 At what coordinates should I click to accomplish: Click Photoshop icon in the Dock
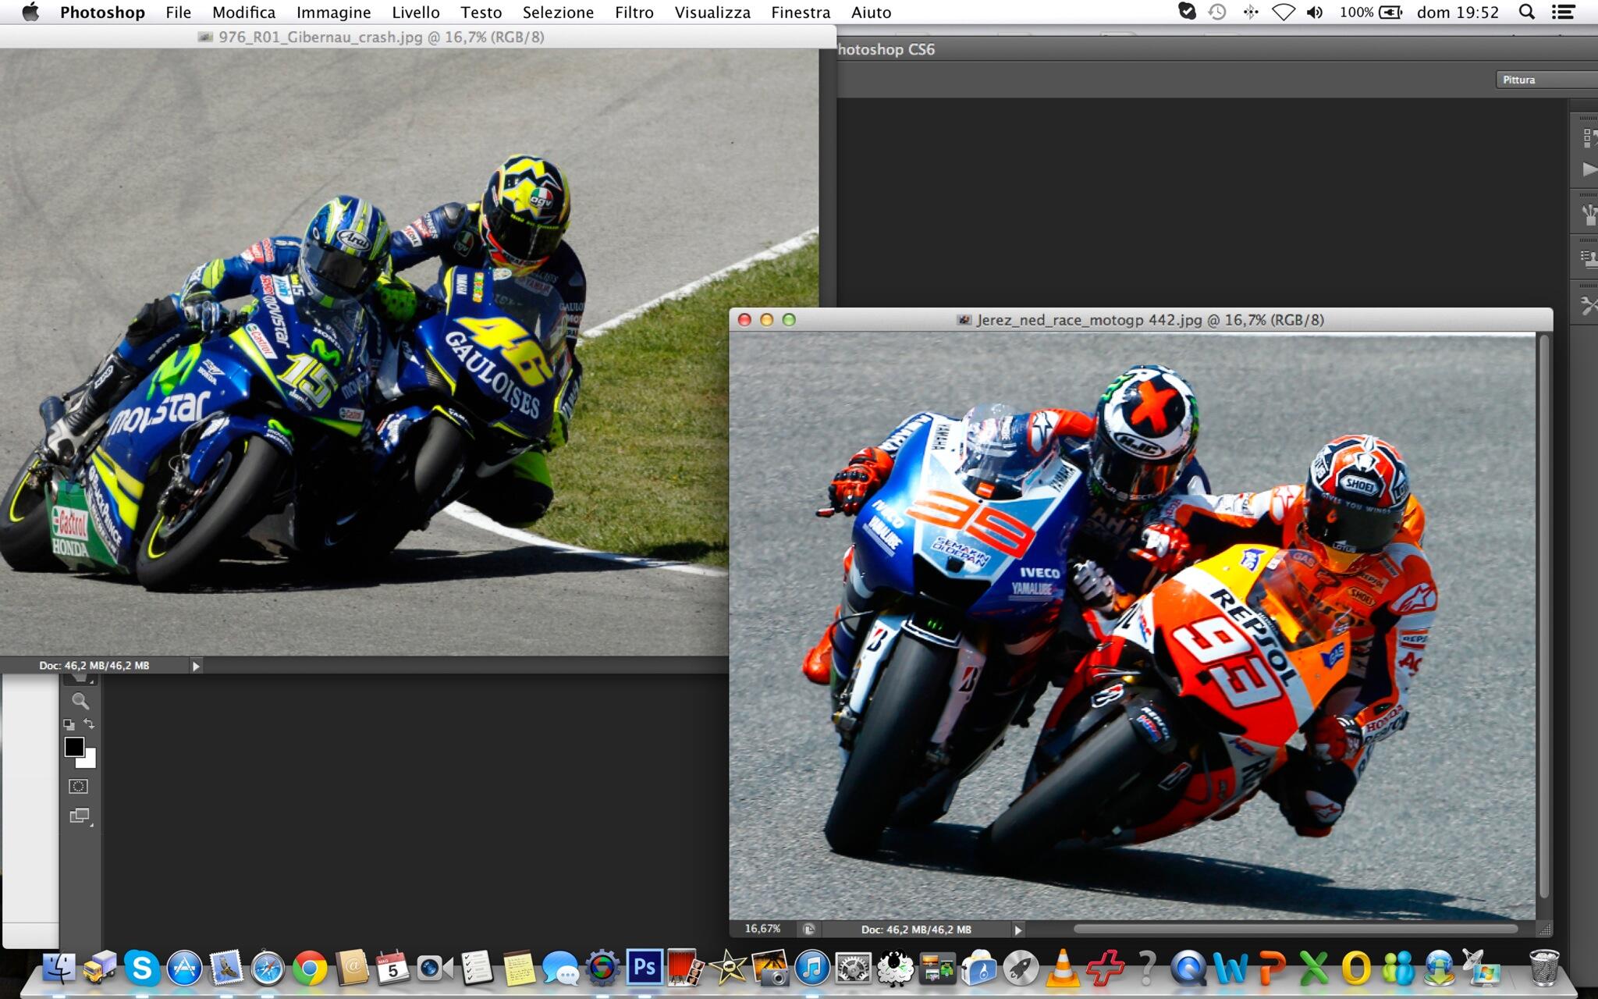point(644,968)
